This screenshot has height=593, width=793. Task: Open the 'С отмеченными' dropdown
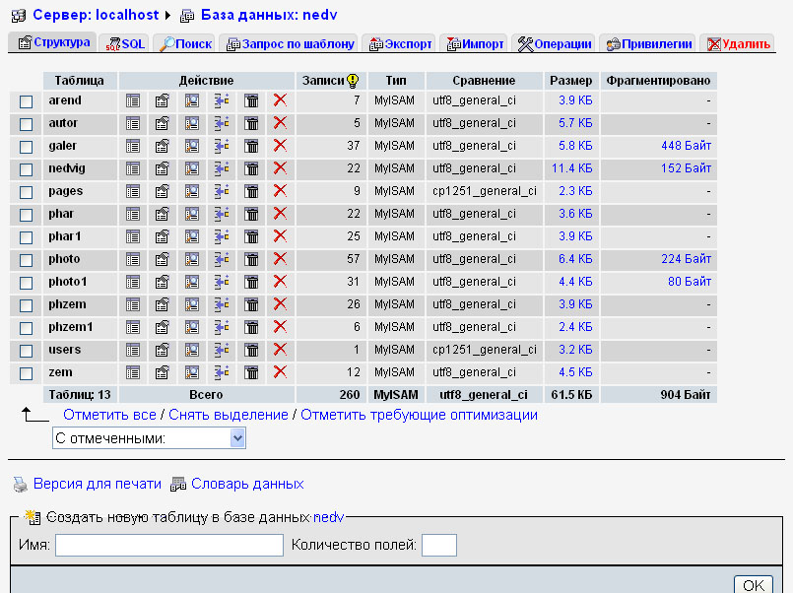(x=149, y=438)
